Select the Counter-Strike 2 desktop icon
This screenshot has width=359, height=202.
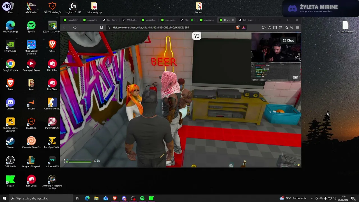click(x=52, y=104)
